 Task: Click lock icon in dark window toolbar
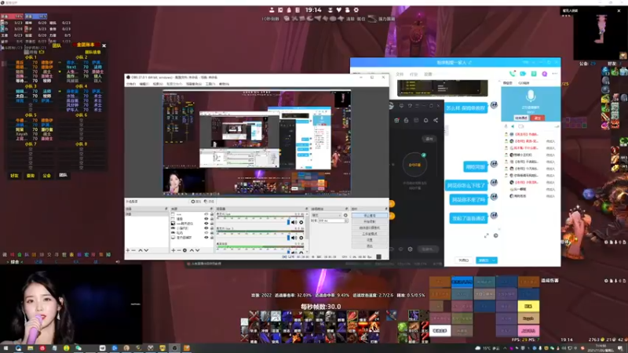tap(406, 121)
